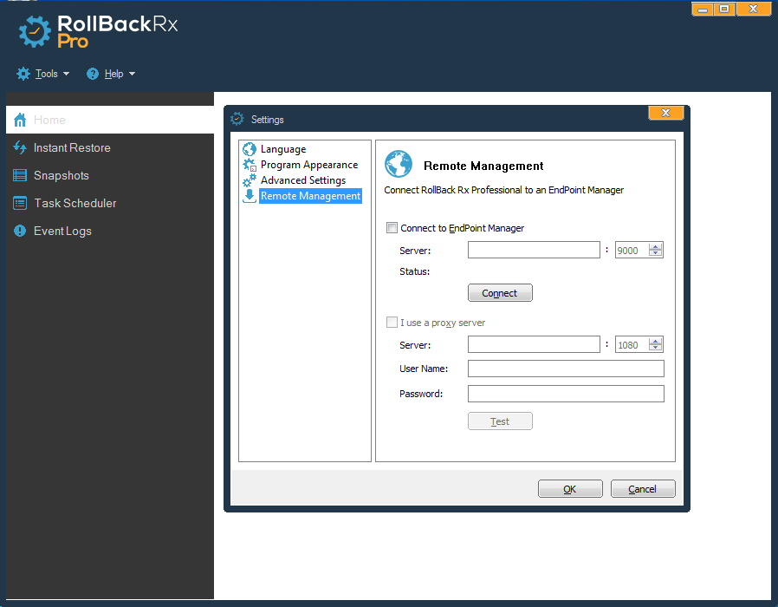Click the proxy User Name field

pyautogui.click(x=566, y=369)
